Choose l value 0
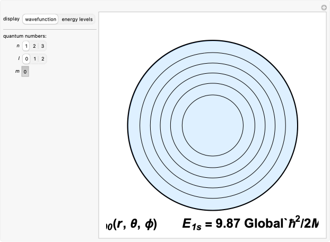Viewport: 330px width, 242px height. 27,59
